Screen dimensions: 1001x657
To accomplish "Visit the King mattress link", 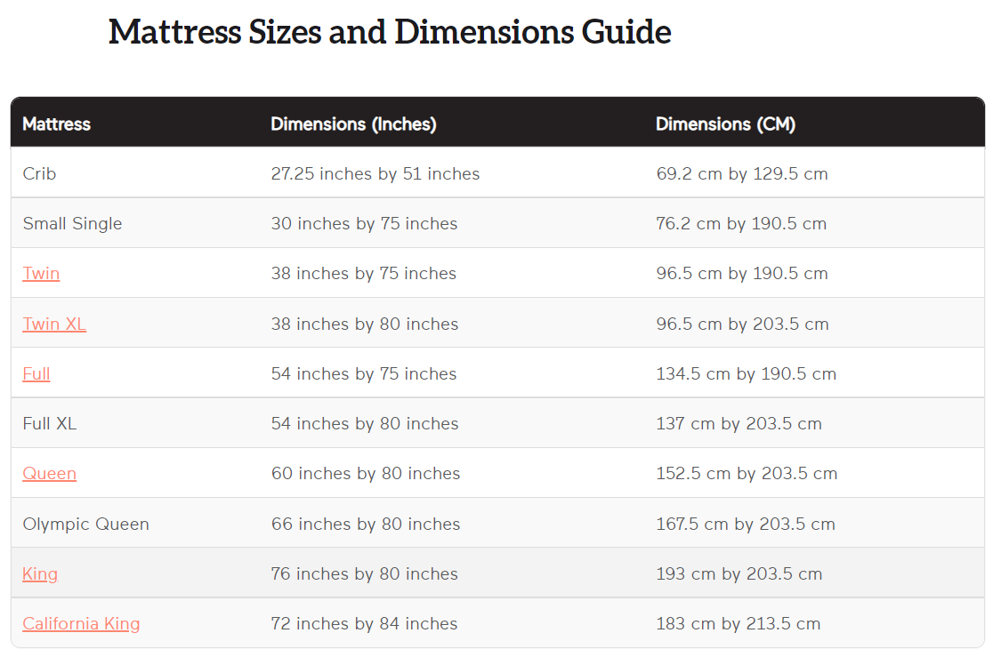I will [40, 573].
